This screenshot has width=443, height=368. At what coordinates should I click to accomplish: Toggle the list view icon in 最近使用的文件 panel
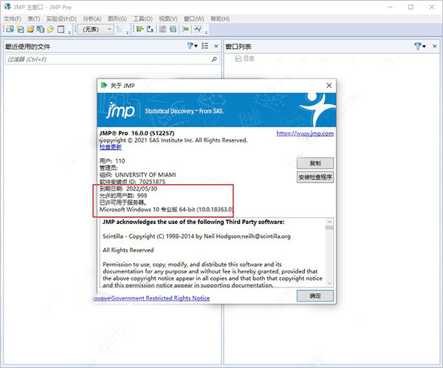[x=205, y=46]
